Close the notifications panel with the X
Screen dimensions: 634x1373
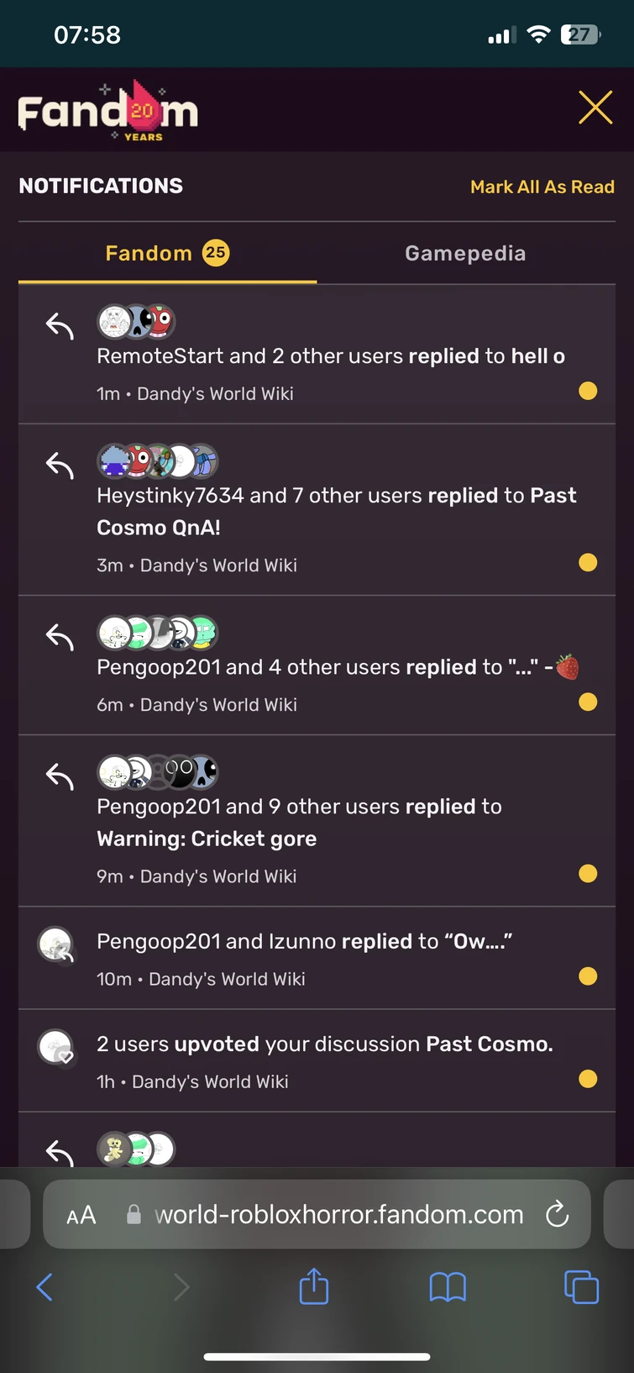[x=595, y=108]
